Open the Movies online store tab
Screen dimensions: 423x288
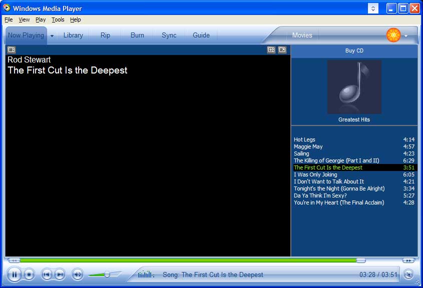coord(302,35)
